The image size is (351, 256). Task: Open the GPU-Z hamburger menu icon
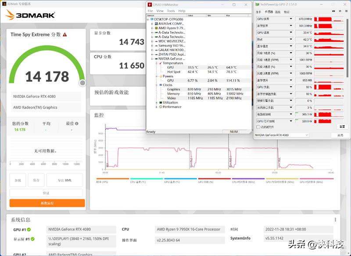pos(346,11)
